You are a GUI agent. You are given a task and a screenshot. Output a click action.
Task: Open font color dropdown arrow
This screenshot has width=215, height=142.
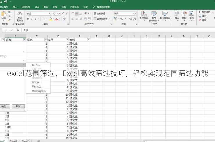pos(60,19)
